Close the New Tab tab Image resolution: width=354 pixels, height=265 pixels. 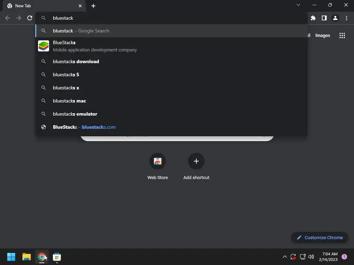pos(80,6)
